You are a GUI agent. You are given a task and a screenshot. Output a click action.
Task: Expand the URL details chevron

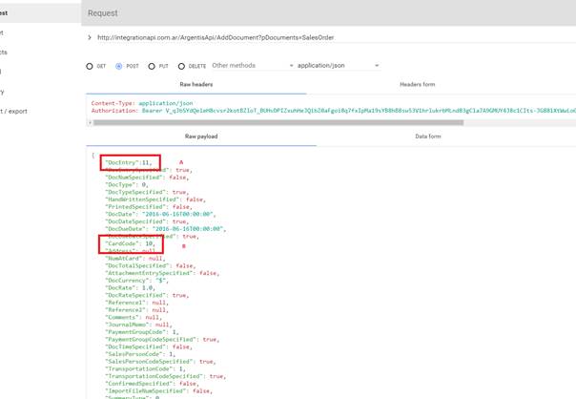click(x=90, y=38)
